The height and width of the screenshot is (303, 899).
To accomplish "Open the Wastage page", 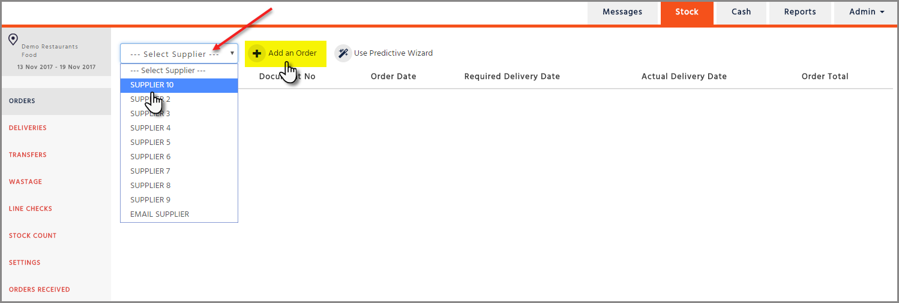I will pos(26,182).
